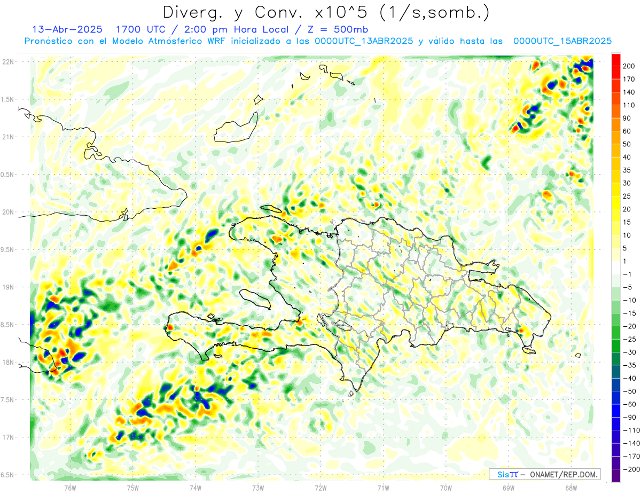This screenshot has height=495, width=641.
Task: Select the '19N' latitude label
Action: (x=8, y=287)
